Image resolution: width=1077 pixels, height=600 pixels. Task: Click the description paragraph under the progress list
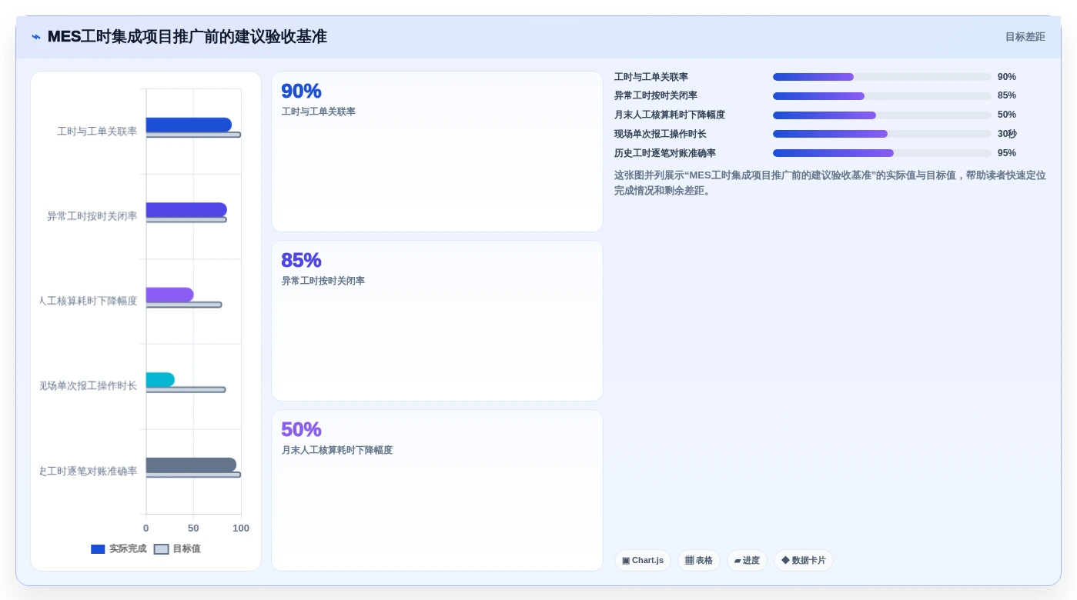pos(830,183)
